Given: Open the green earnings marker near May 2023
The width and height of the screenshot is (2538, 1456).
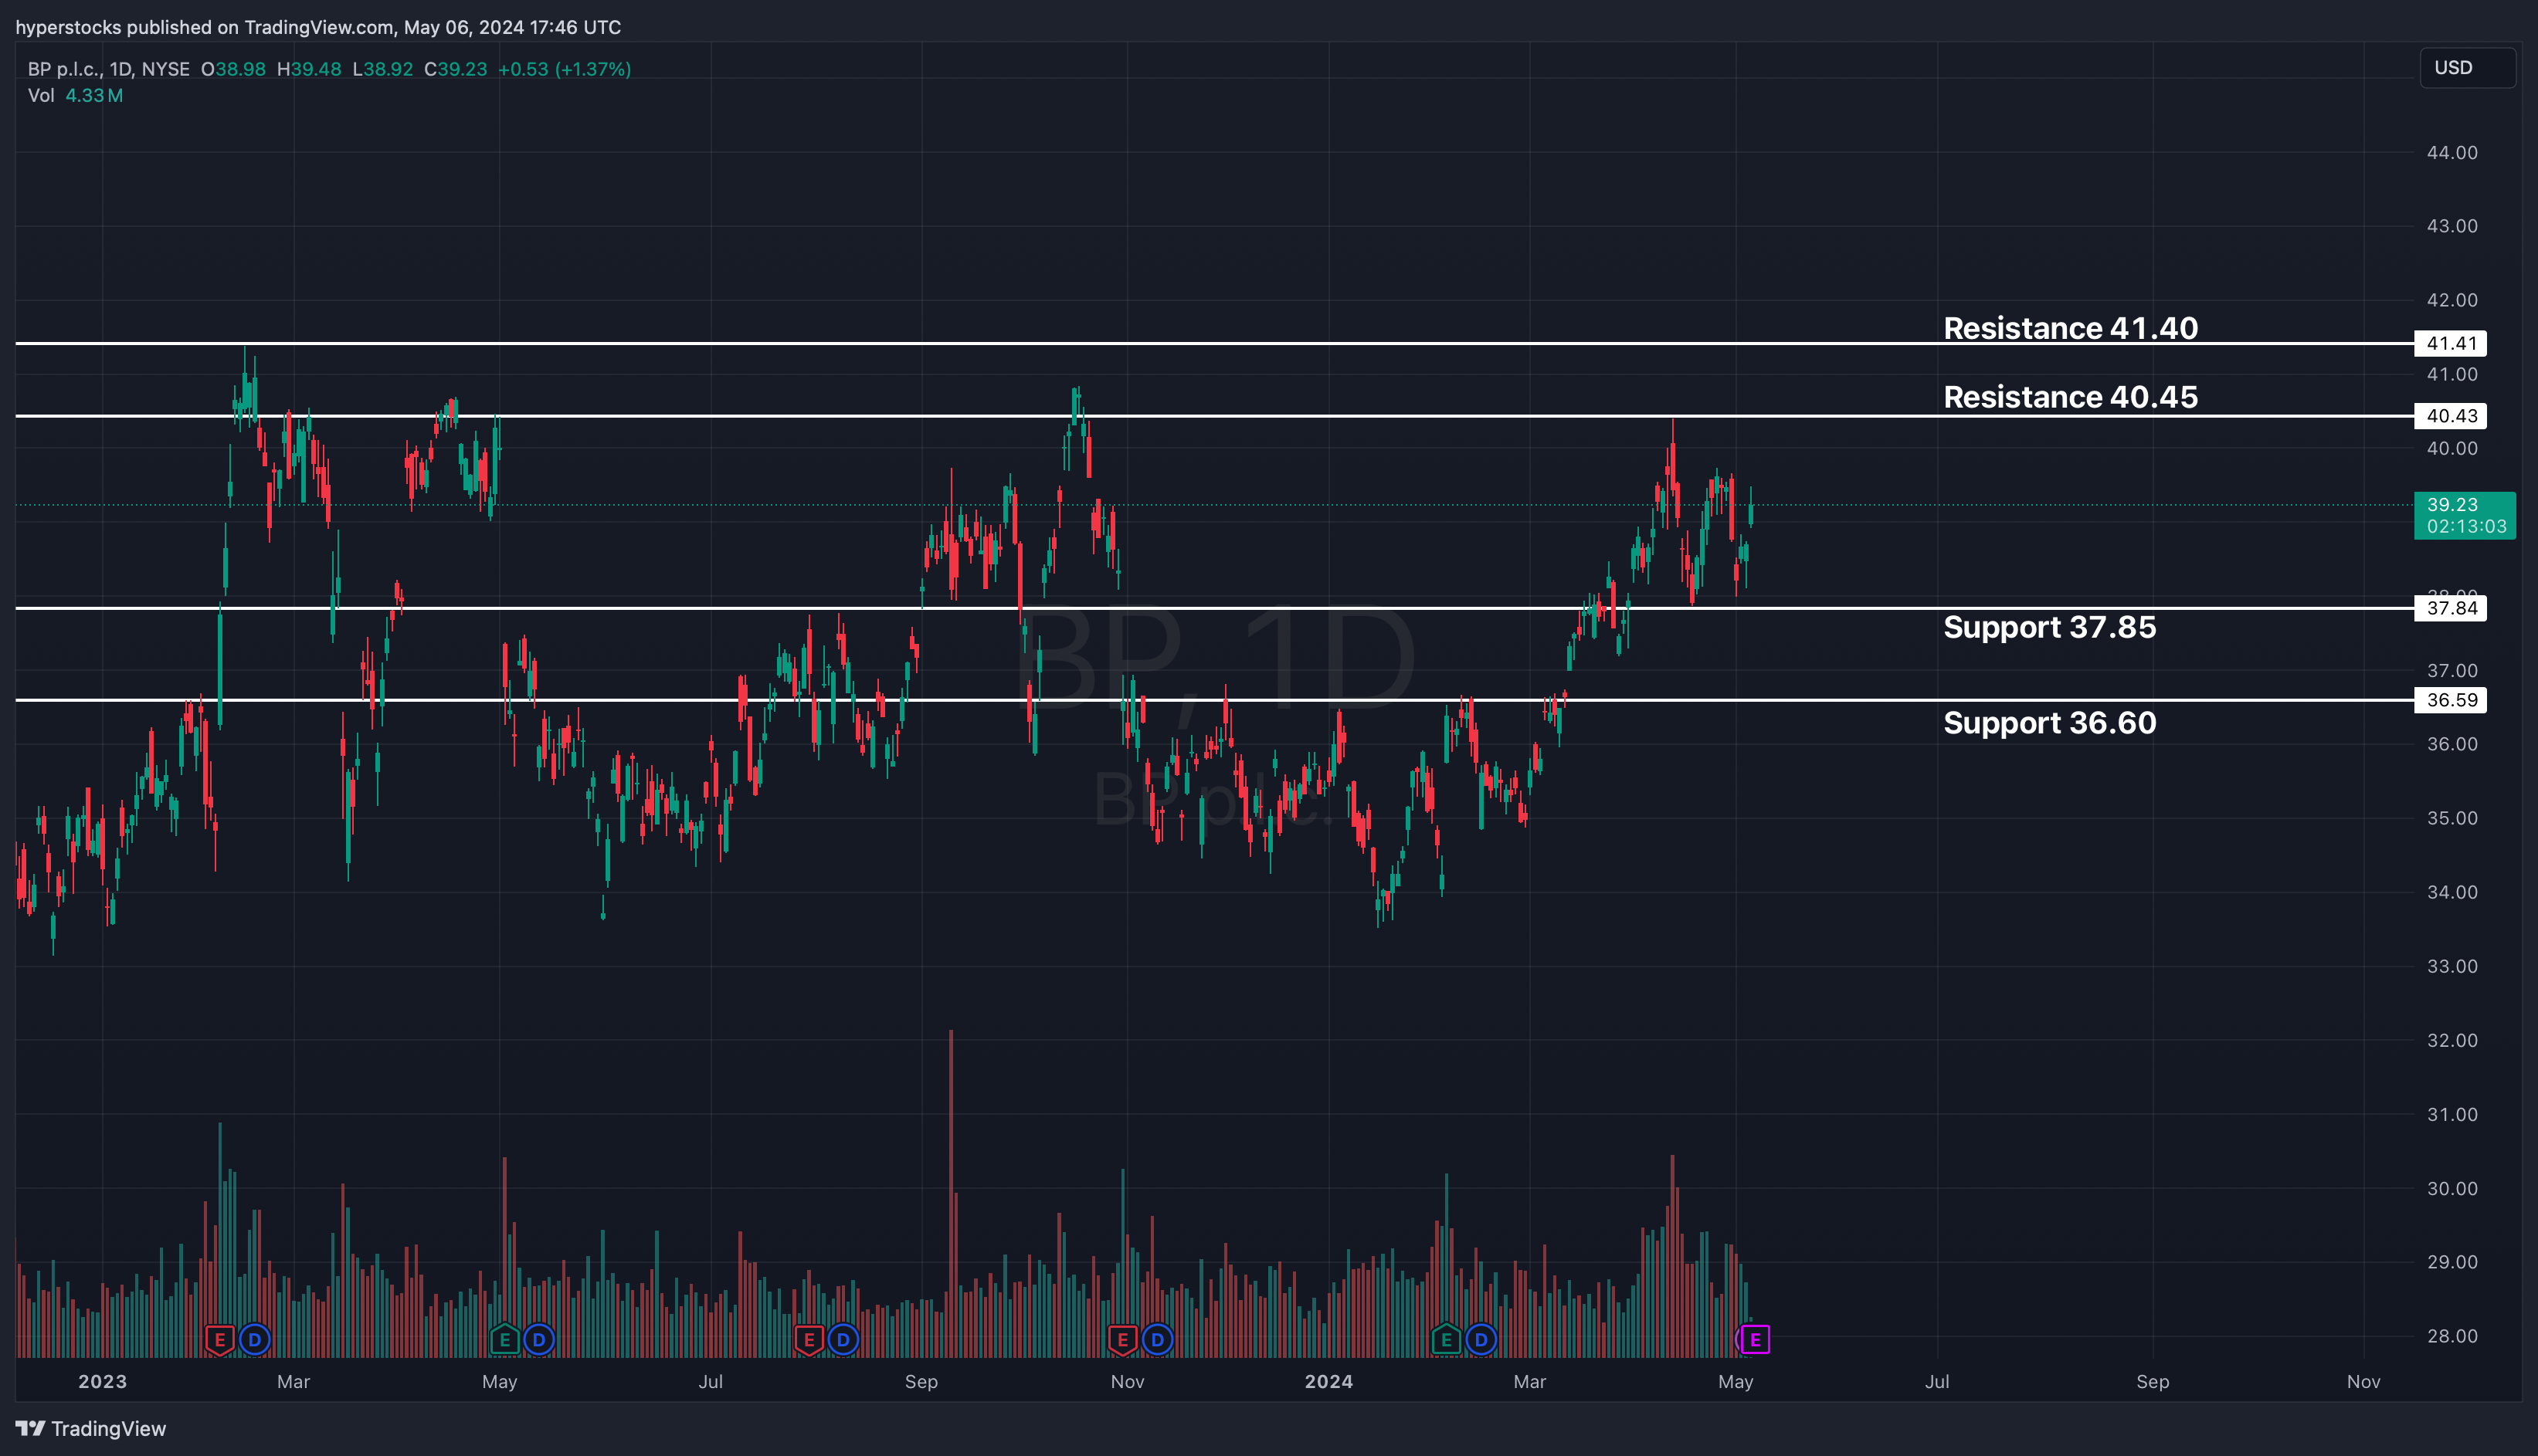Looking at the screenshot, I should point(504,1339).
